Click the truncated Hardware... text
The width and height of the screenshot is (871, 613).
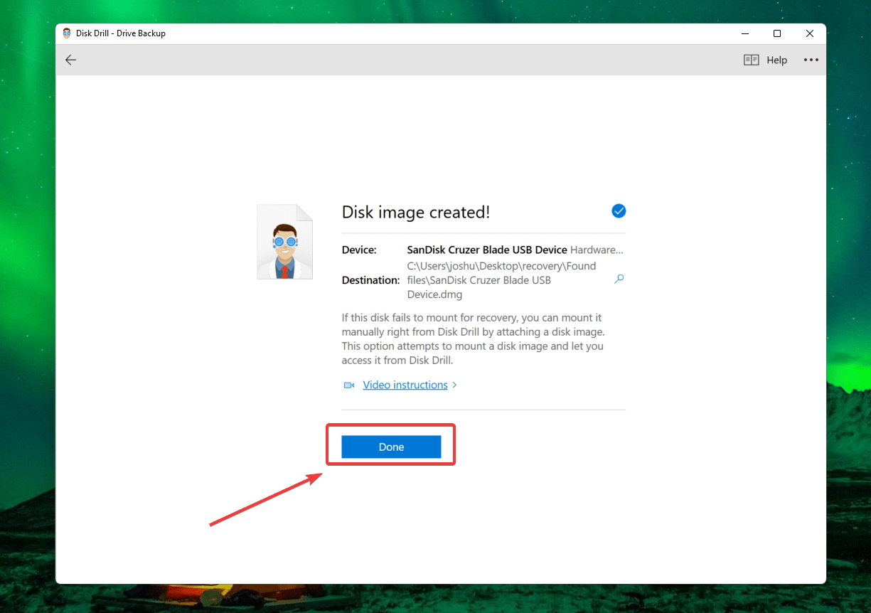pos(597,250)
